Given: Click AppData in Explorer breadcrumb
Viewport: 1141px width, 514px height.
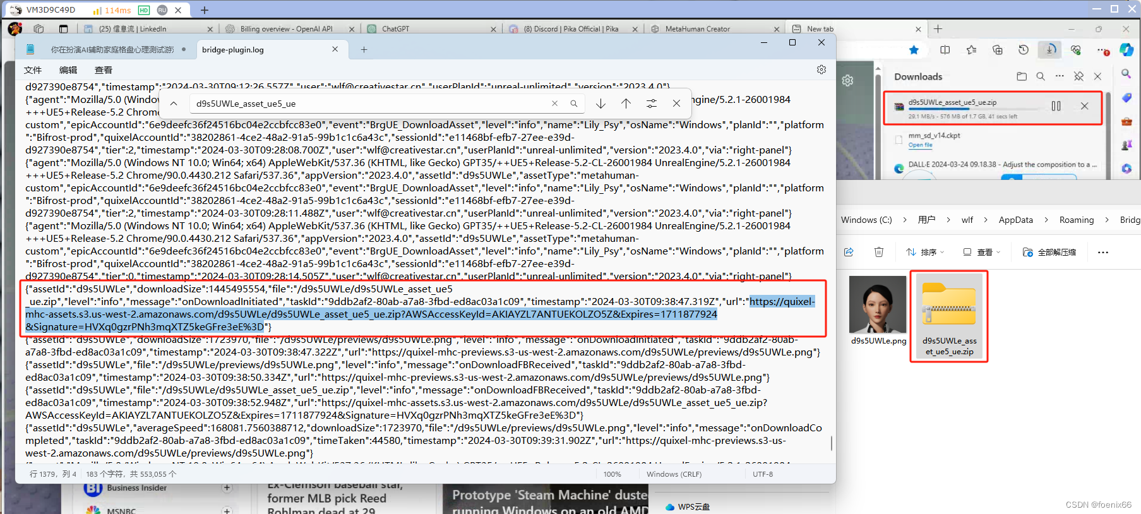Looking at the screenshot, I should point(1015,220).
